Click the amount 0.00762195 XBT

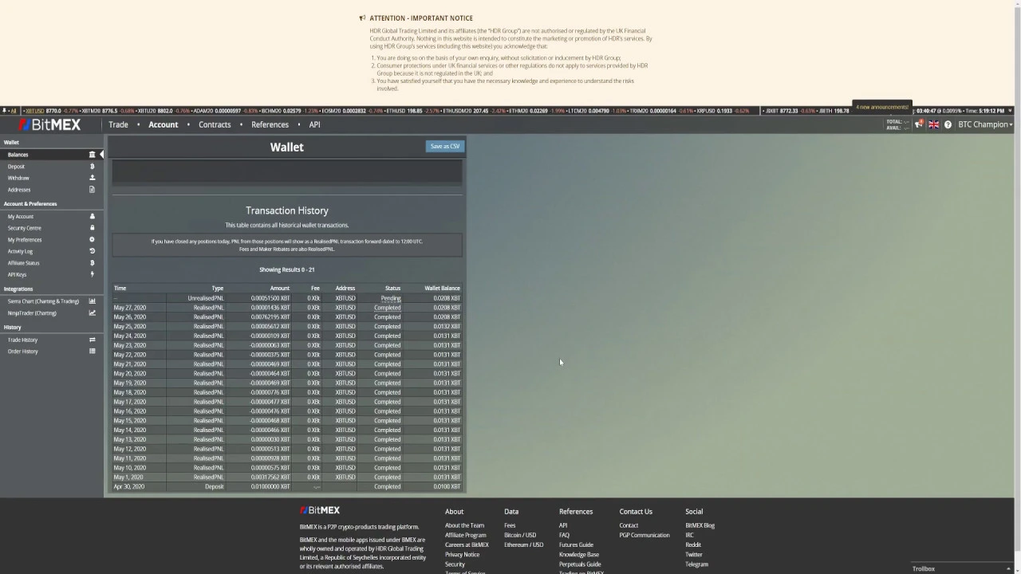pyautogui.click(x=270, y=317)
